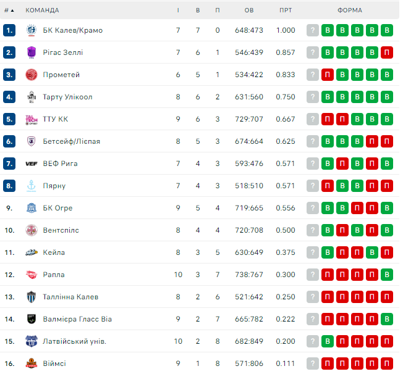Click the КОМАНДА column header

pyautogui.click(x=42, y=10)
